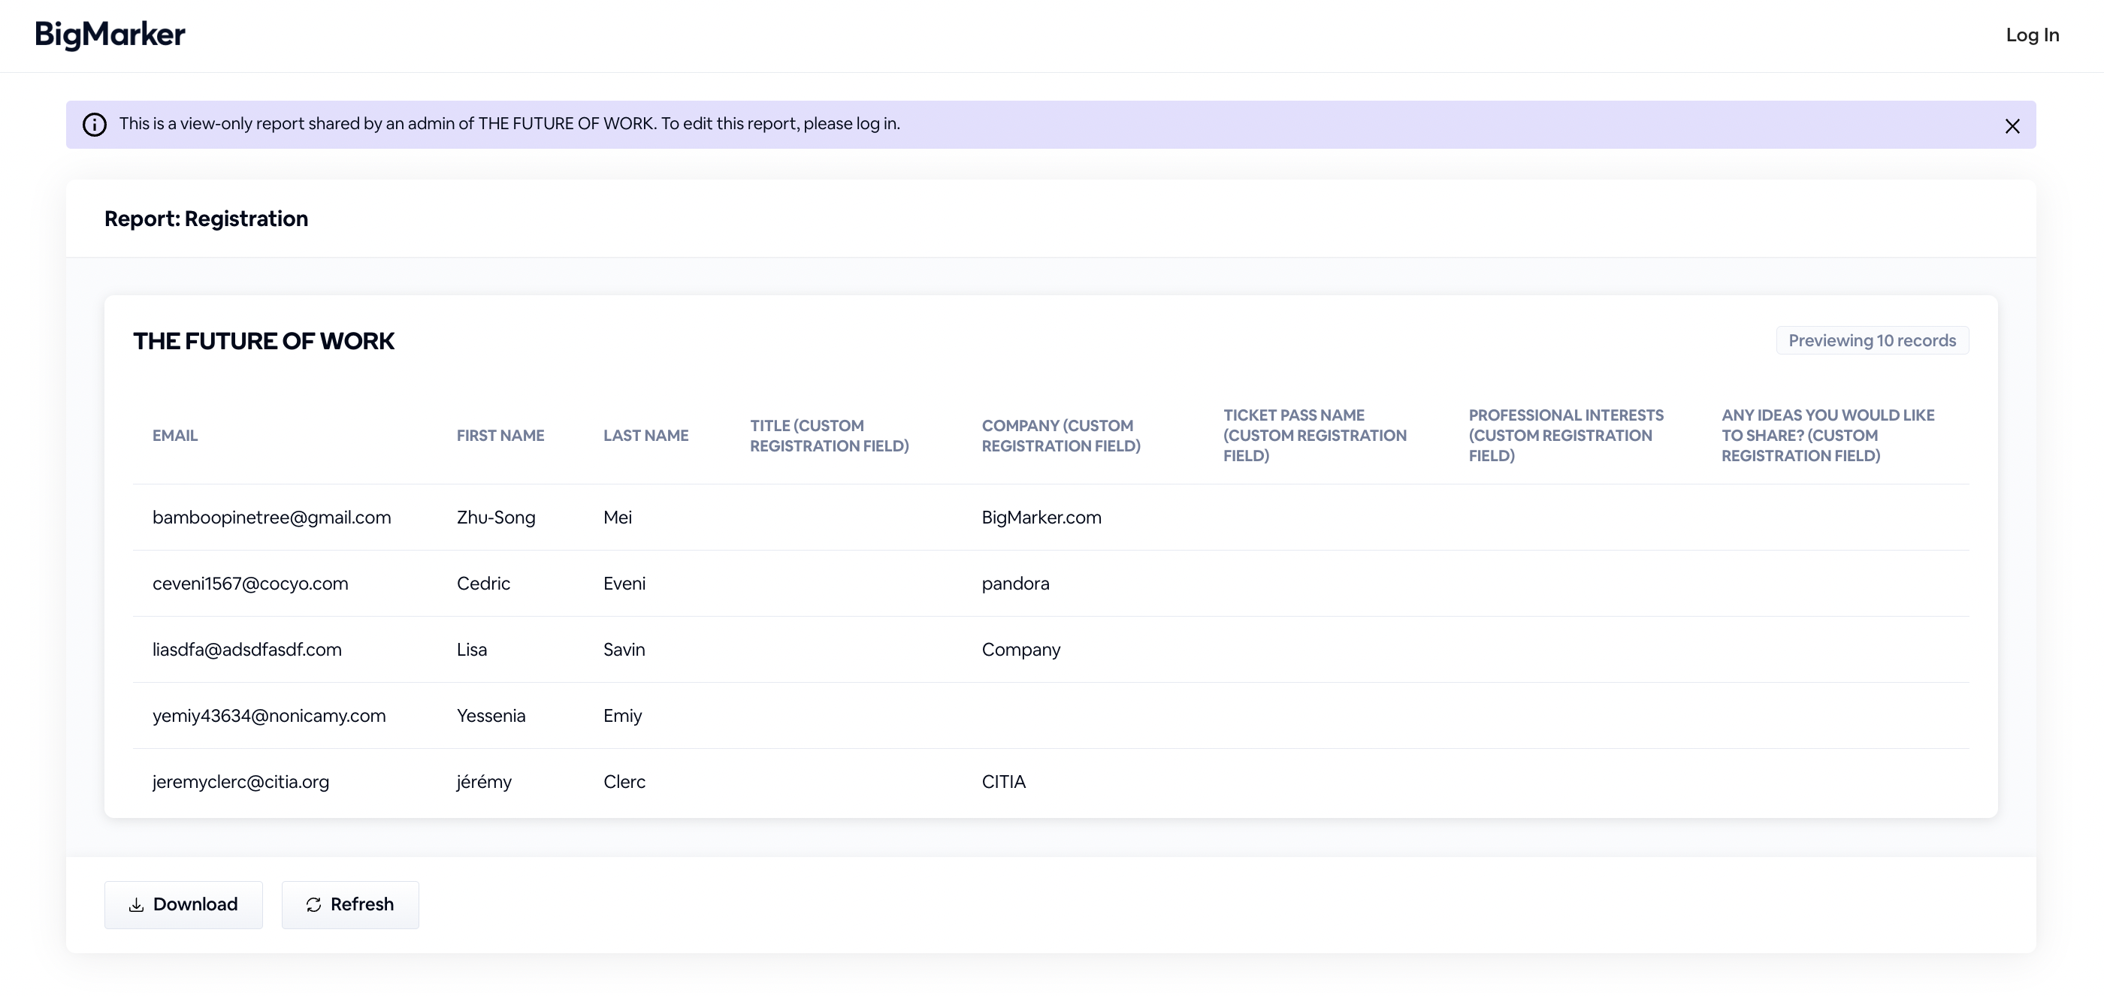Select the LAST NAME column header
The image size is (2104, 996).
click(x=646, y=436)
